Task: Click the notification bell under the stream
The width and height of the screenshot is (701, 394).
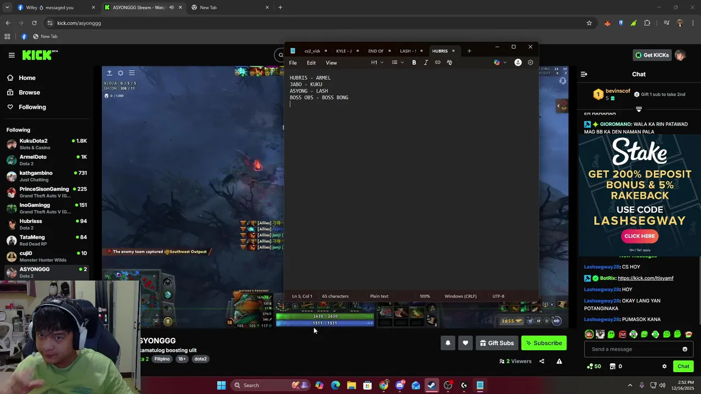Action: pyautogui.click(x=447, y=343)
